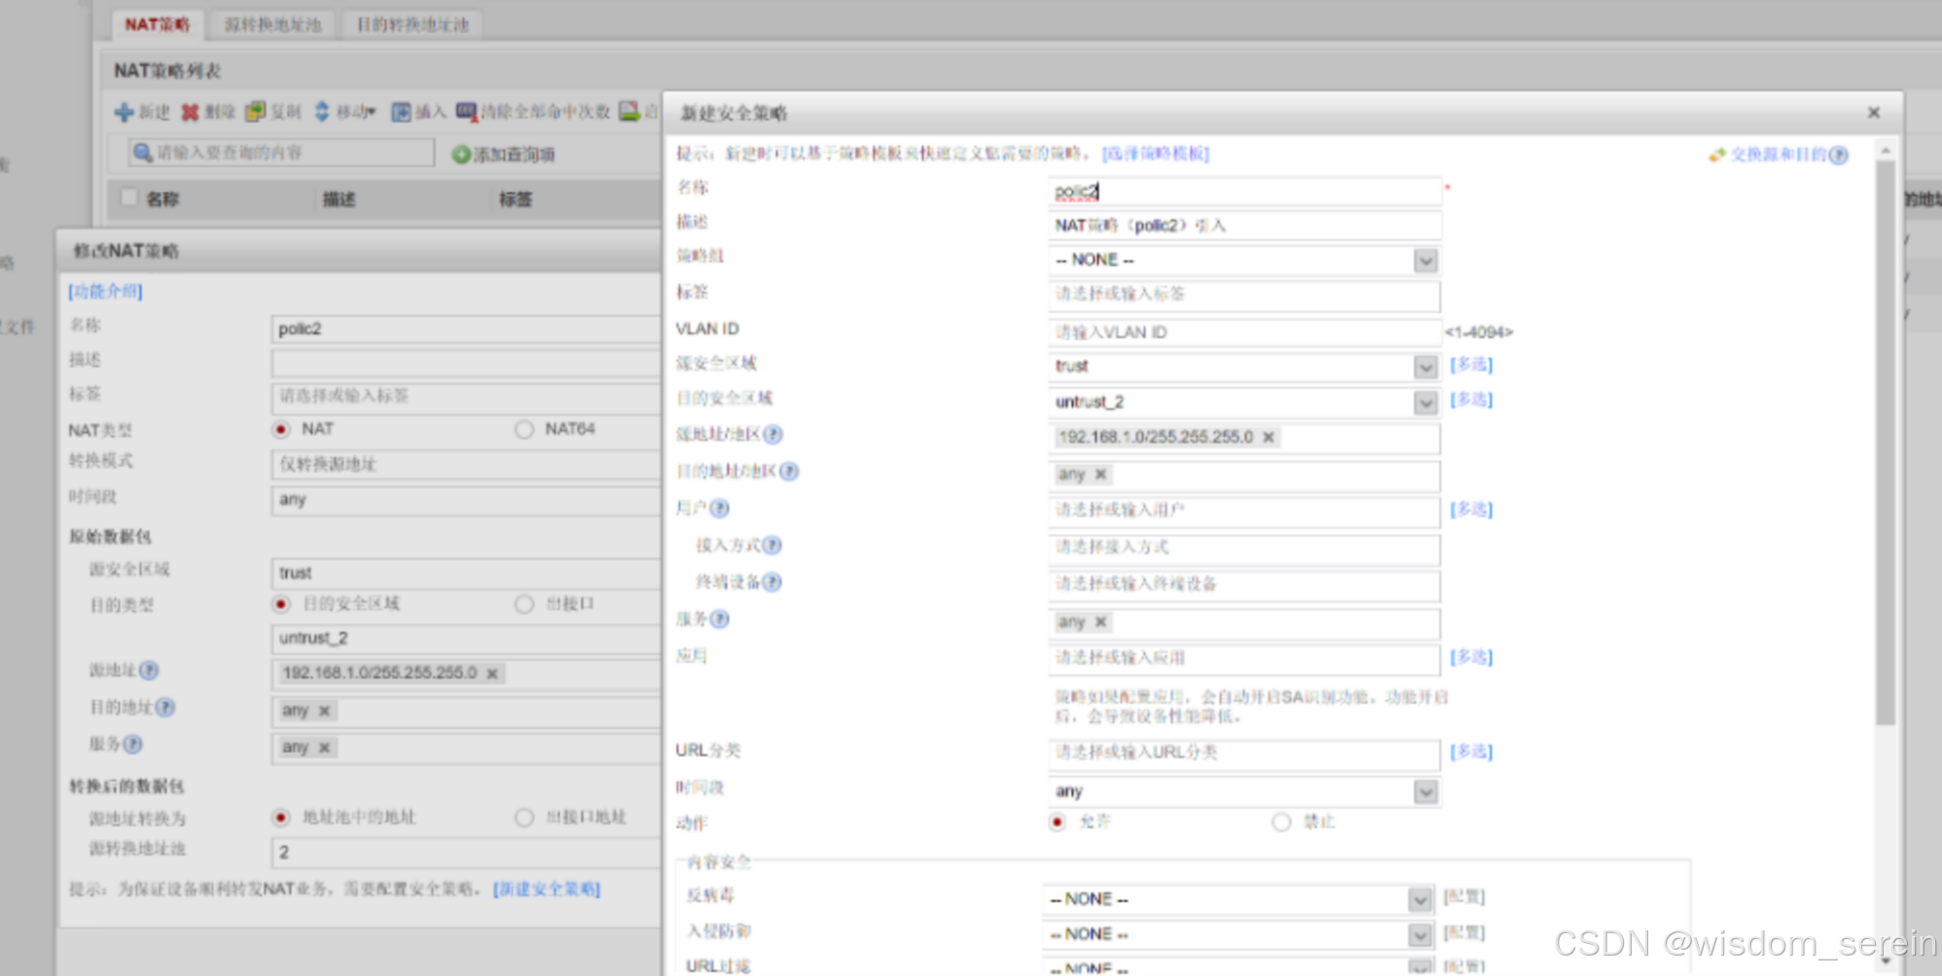The width and height of the screenshot is (1942, 976).
Task: Click help icon next to destination address in NAT dialog
Action: click(165, 707)
